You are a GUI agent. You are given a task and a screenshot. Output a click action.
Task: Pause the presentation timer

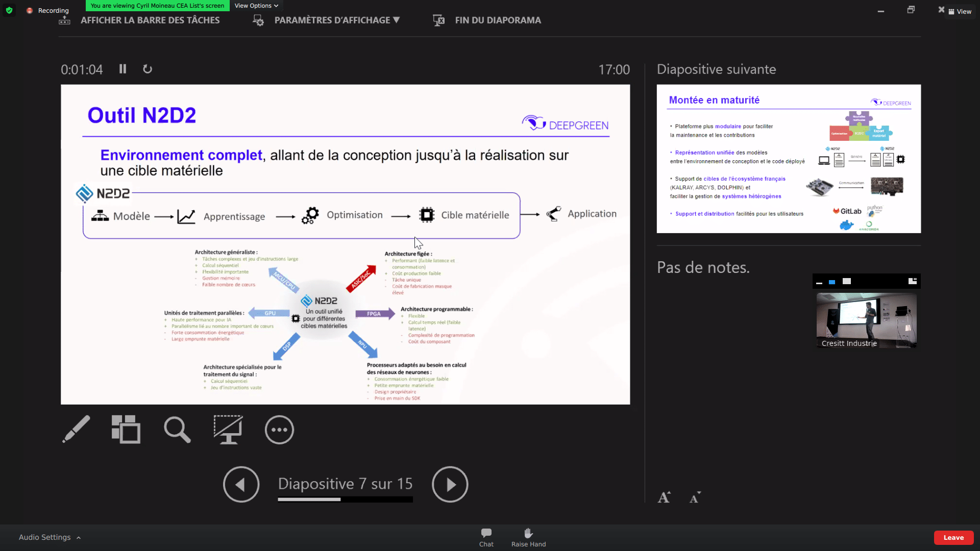coord(122,69)
